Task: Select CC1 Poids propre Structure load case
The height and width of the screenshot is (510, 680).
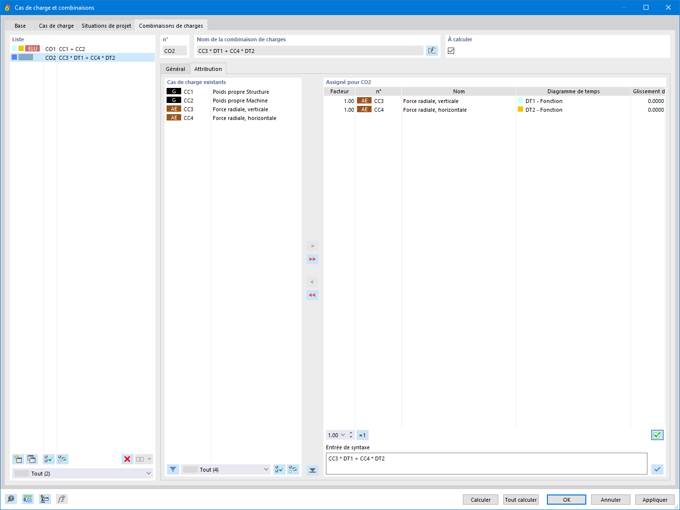Action: click(x=233, y=92)
